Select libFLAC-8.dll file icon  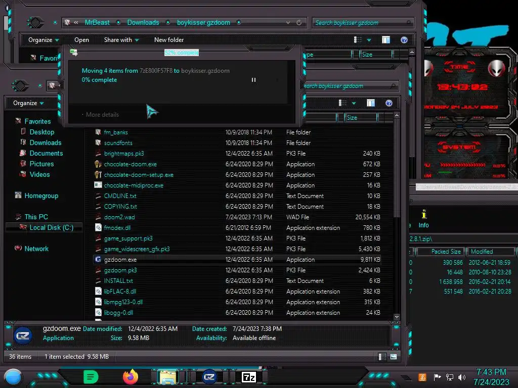point(98,292)
